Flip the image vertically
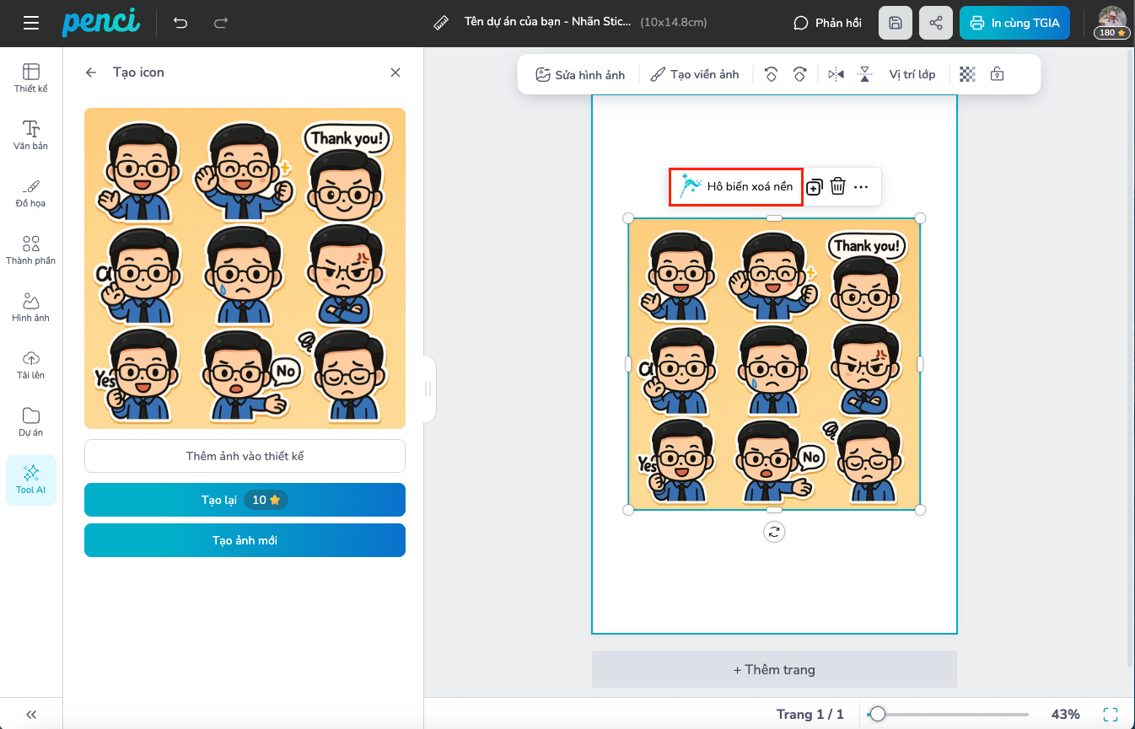This screenshot has height=729, width=1135. click(x=864, y=74)
